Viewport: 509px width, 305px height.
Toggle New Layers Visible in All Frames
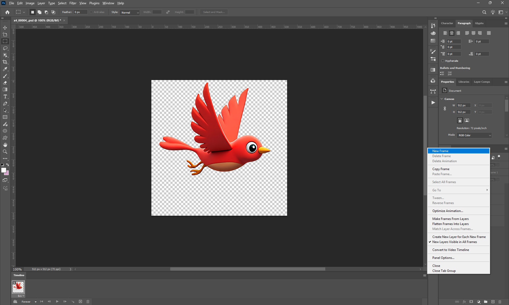(x=454, y=242)
